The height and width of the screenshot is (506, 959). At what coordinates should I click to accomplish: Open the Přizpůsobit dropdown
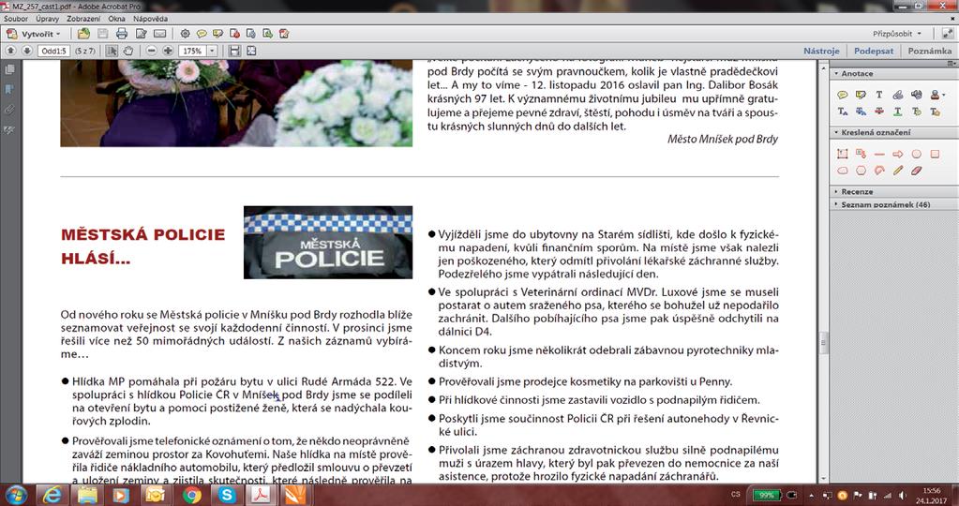[x=896, y=34]
